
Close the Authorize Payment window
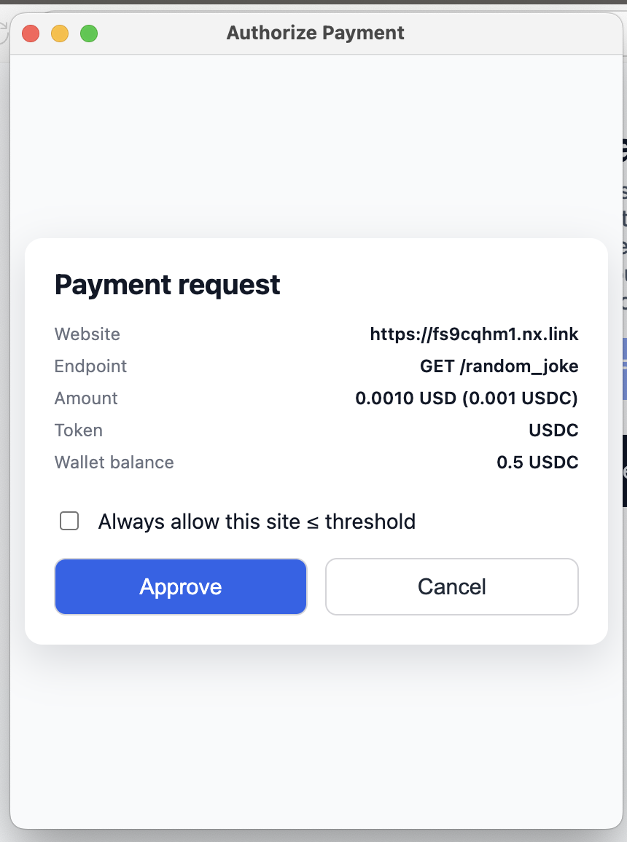pyautogui.click(x=31, y=34)
